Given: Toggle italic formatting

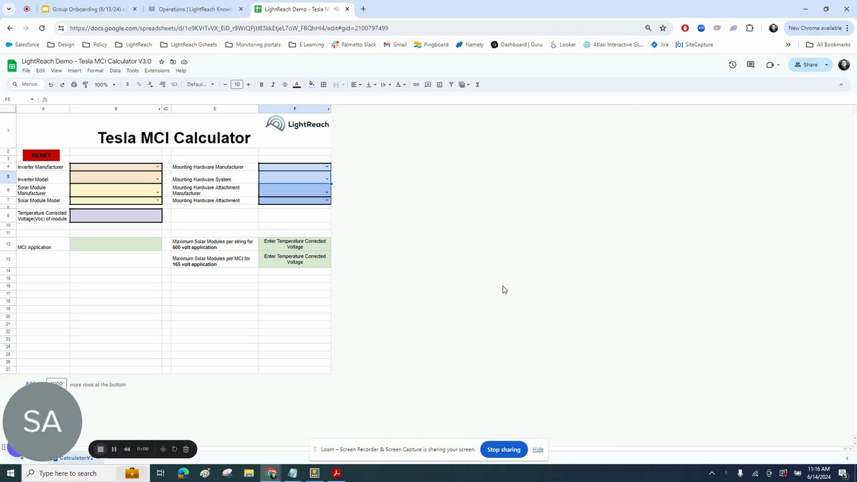Looking at the screenshot, I should (x=272, y=84).
